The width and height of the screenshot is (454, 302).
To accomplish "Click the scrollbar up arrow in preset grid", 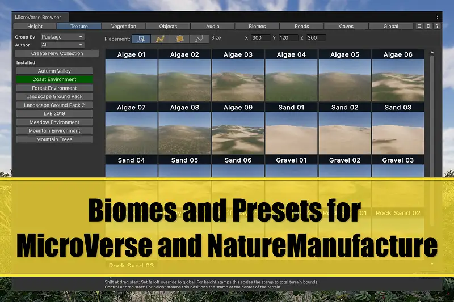I will pos(432,52).
